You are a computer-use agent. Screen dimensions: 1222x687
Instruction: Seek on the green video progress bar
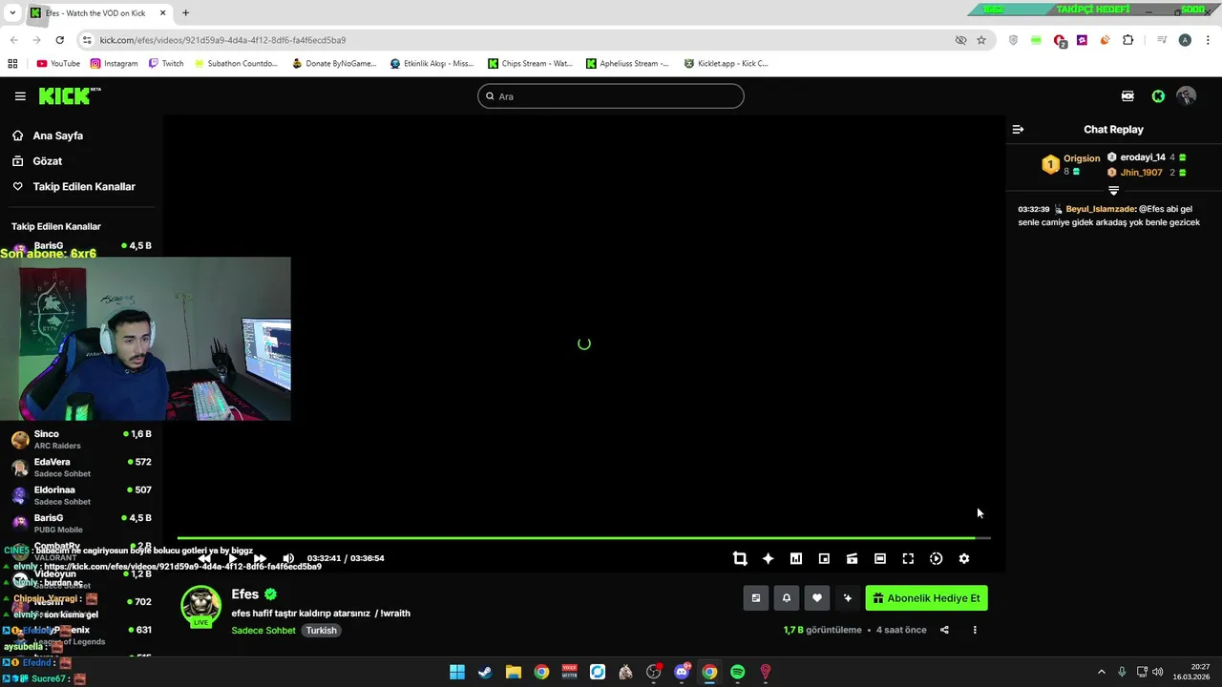583,538
